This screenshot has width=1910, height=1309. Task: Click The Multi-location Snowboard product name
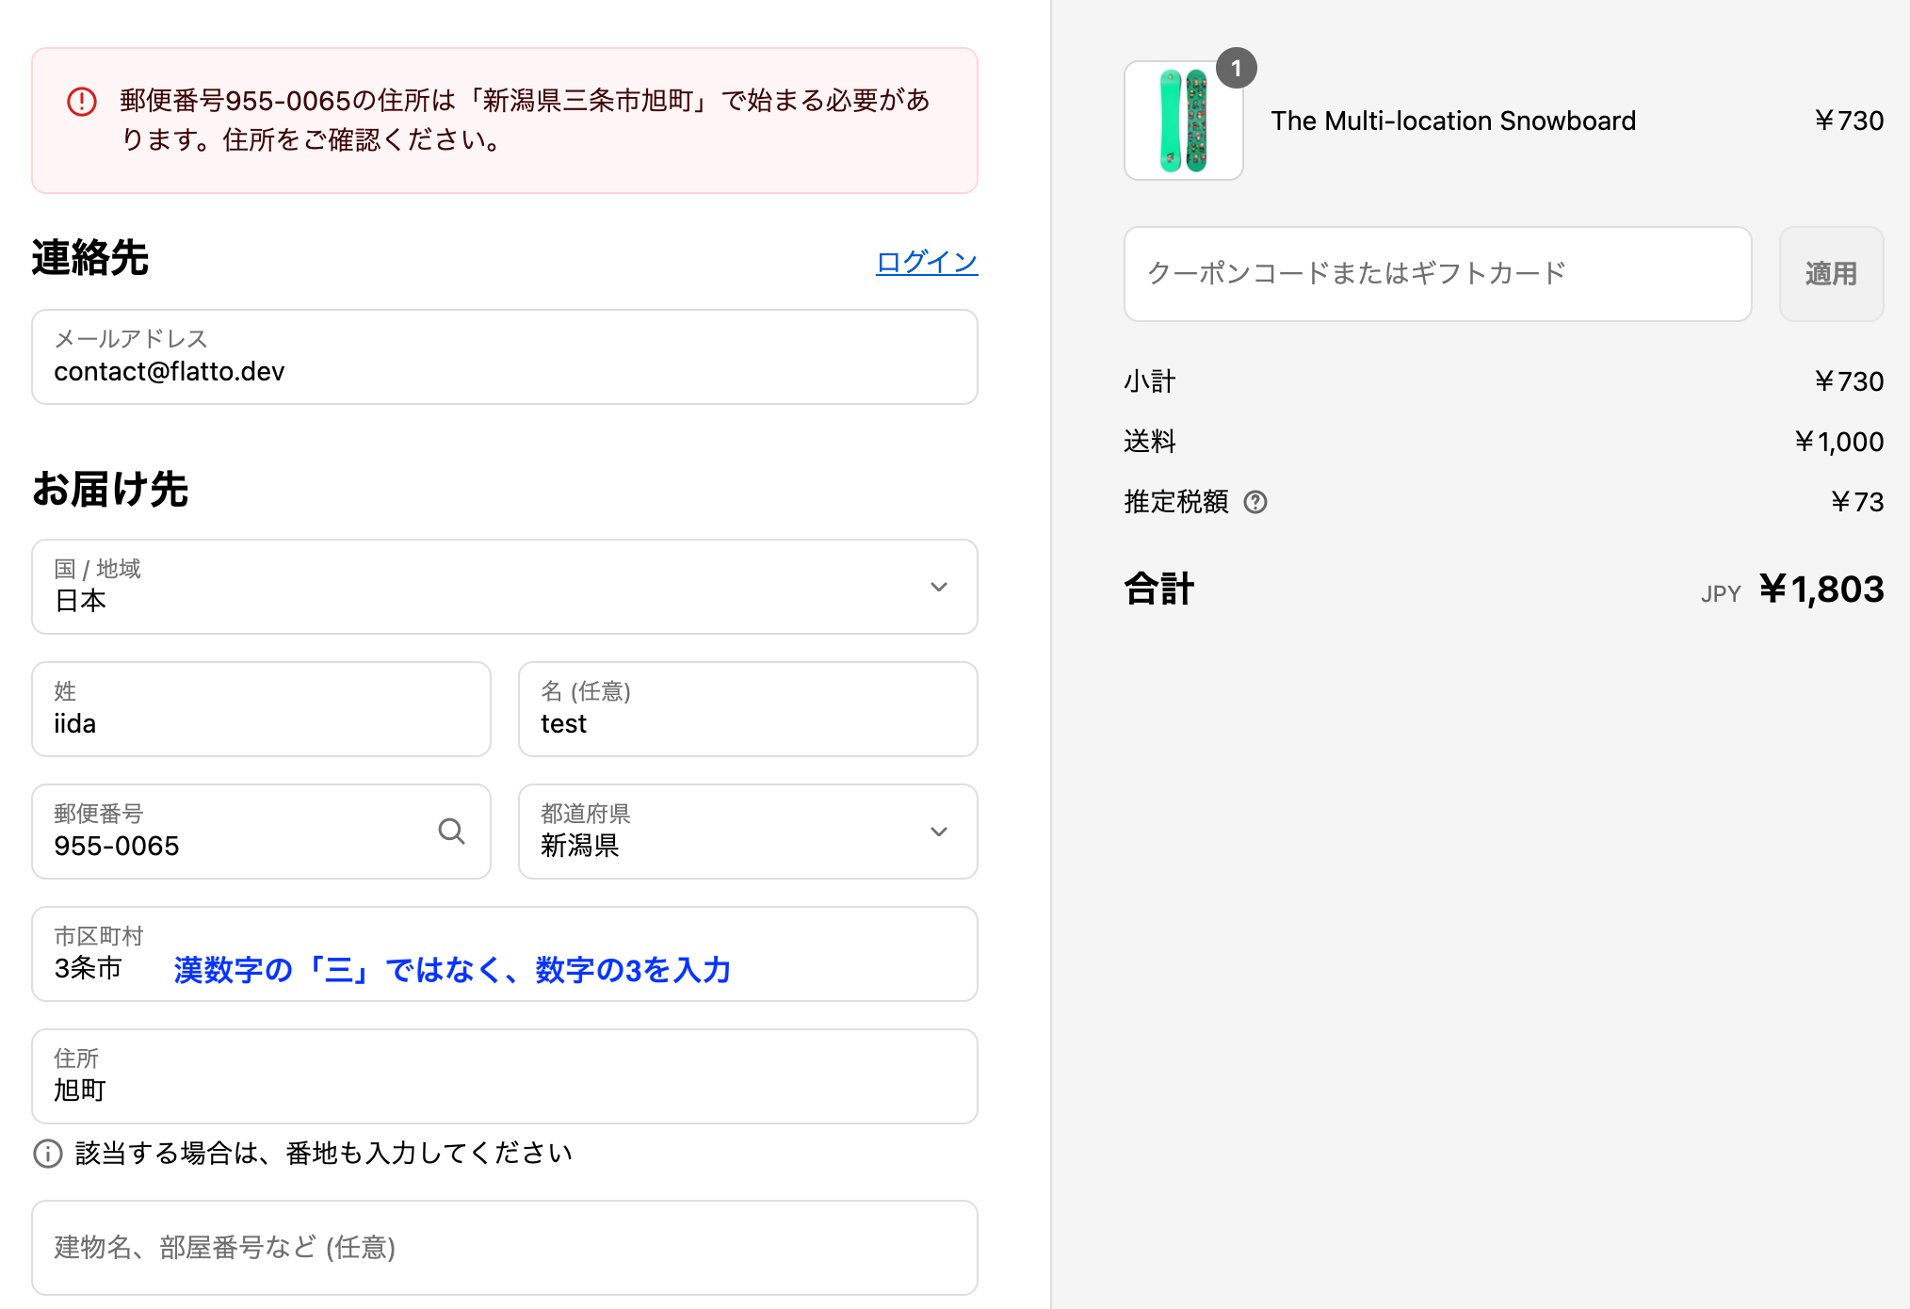[x=1452, y=121]
